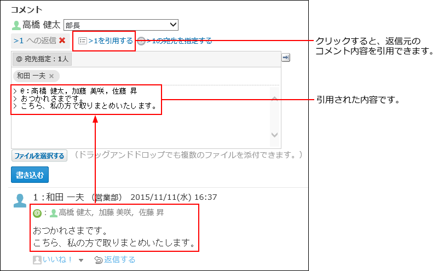438x271 pixels.
Task: Click the 書き込む submit button
Action: tap(30, 175)
